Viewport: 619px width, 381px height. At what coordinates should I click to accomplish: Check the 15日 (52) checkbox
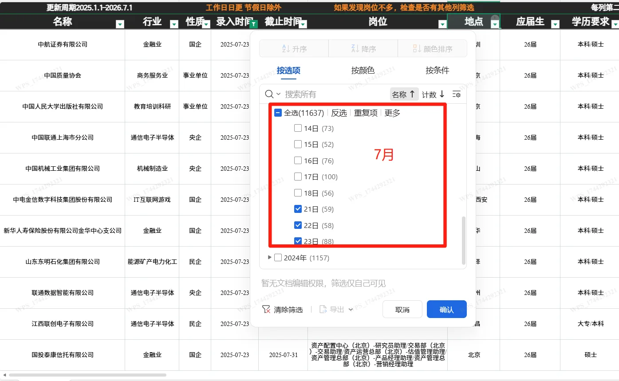pos(298,144)
